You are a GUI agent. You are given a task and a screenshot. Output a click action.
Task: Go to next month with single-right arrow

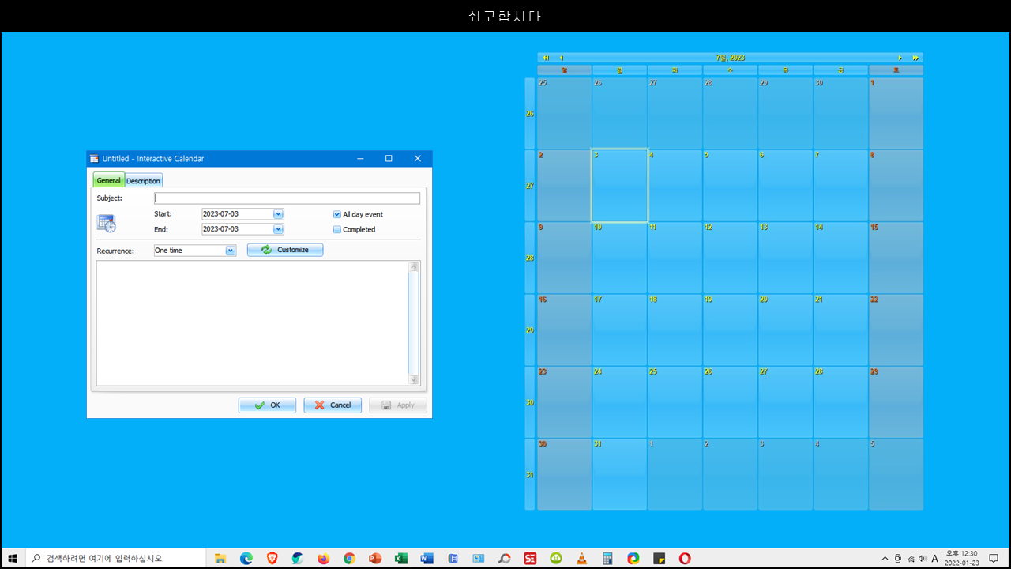(x=900, y=58)
